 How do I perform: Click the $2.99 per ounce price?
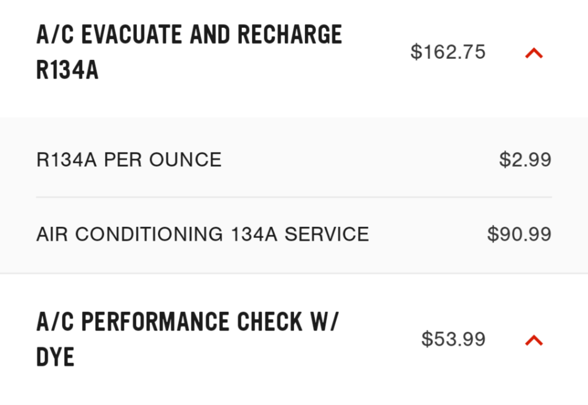525,160
